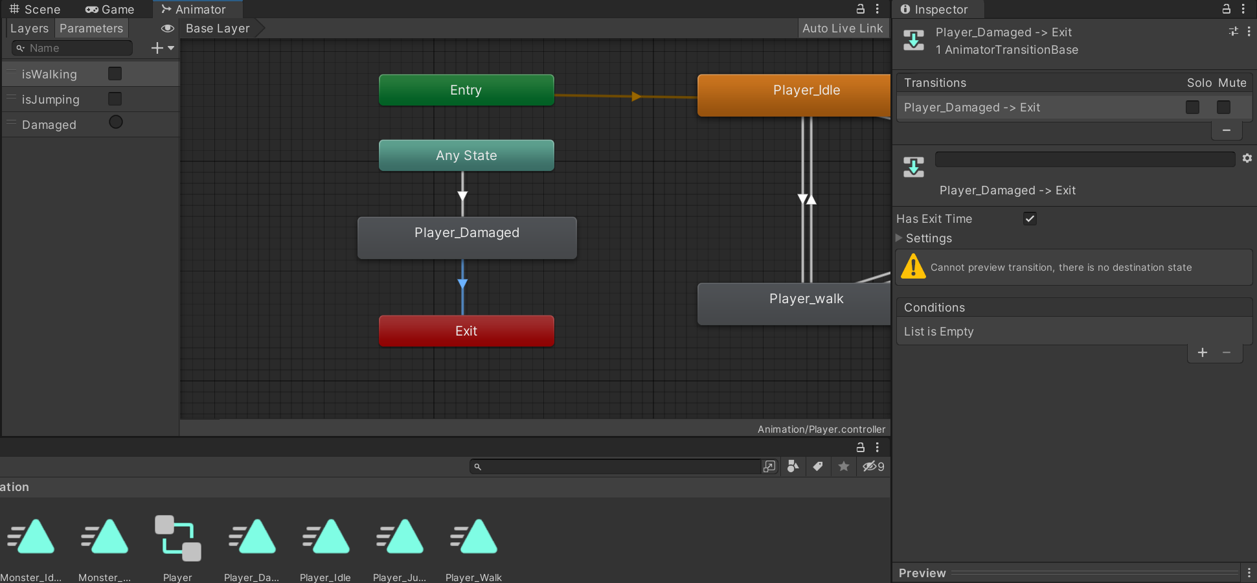Select the Any State node
1257x583 pixels.
pyautogui.click(x=466, y=155)
